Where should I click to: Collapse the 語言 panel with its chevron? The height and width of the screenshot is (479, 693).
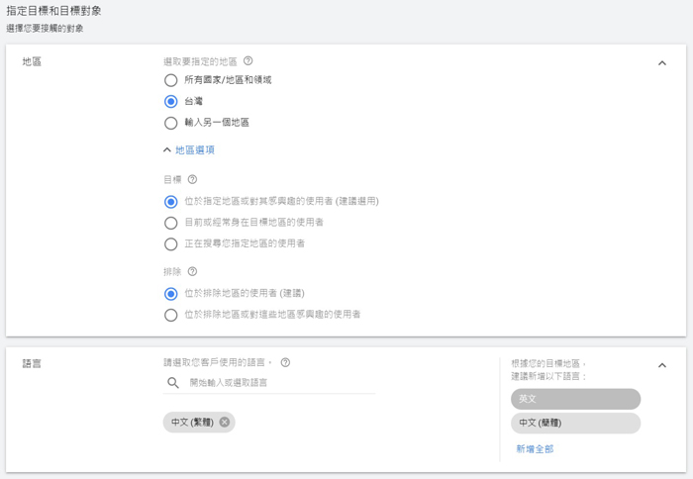pyautogui.click(x=662, y=365)
